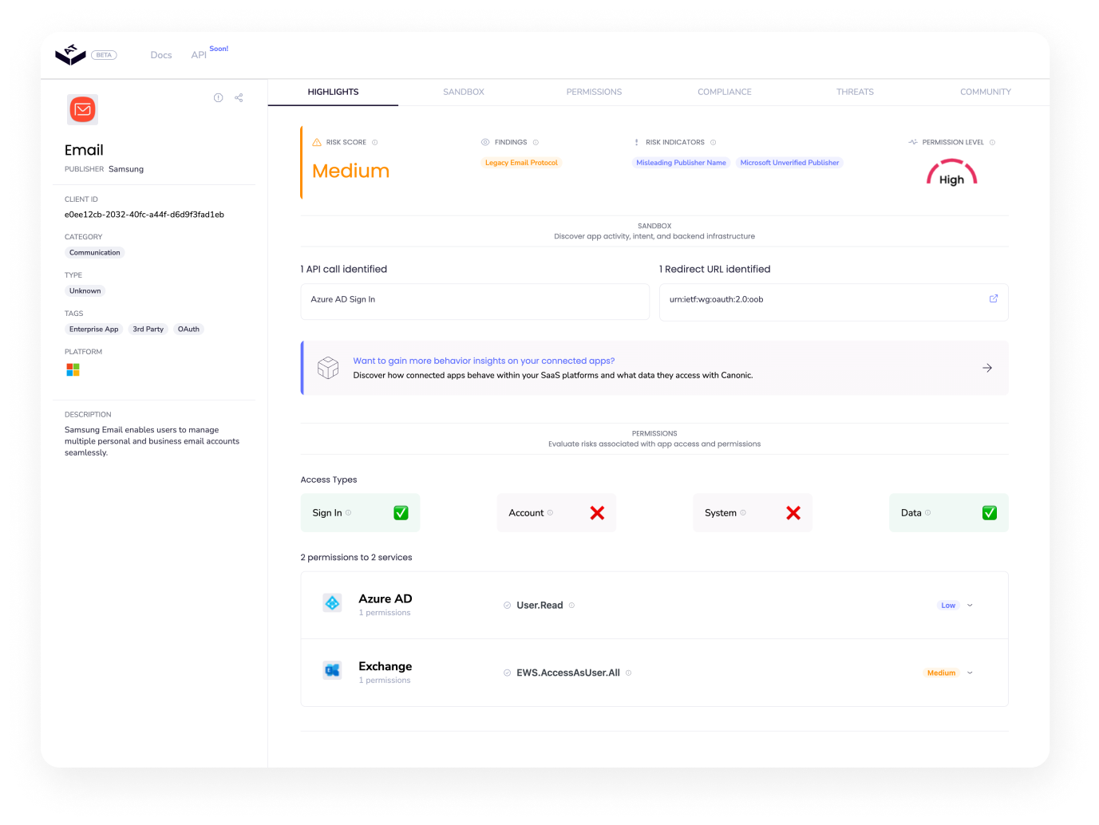Click the Risk Score warning triangle icon
The width and height of the screenshot is (1099, 825).
click(x=317, y=142)
